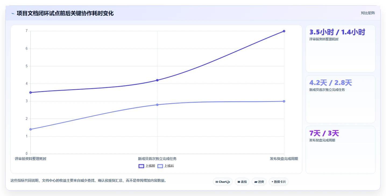Click the 评审前资料整理耗时 card caption
This screenshot has height=196, width=386.
pos(324,39)
